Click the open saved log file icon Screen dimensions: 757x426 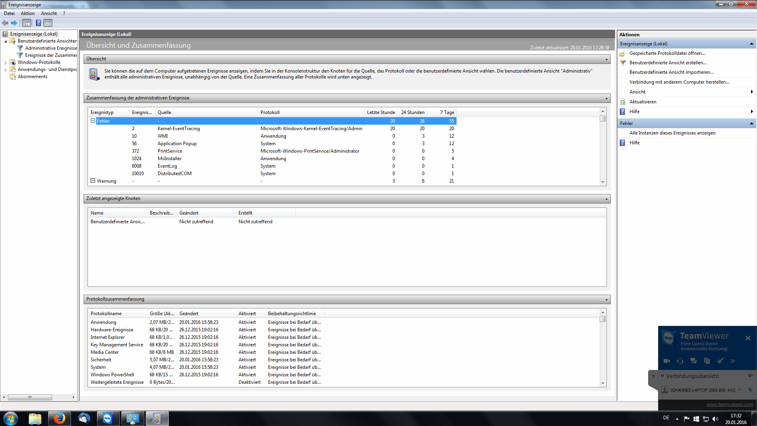coord(623,53)
